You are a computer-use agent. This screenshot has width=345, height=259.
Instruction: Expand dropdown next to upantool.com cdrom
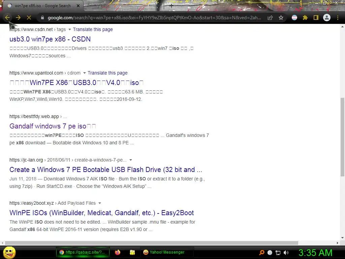(84, 73)
